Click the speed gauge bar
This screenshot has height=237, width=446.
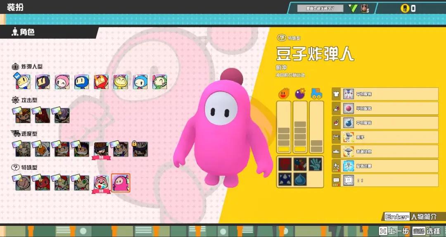click(316, 127)
